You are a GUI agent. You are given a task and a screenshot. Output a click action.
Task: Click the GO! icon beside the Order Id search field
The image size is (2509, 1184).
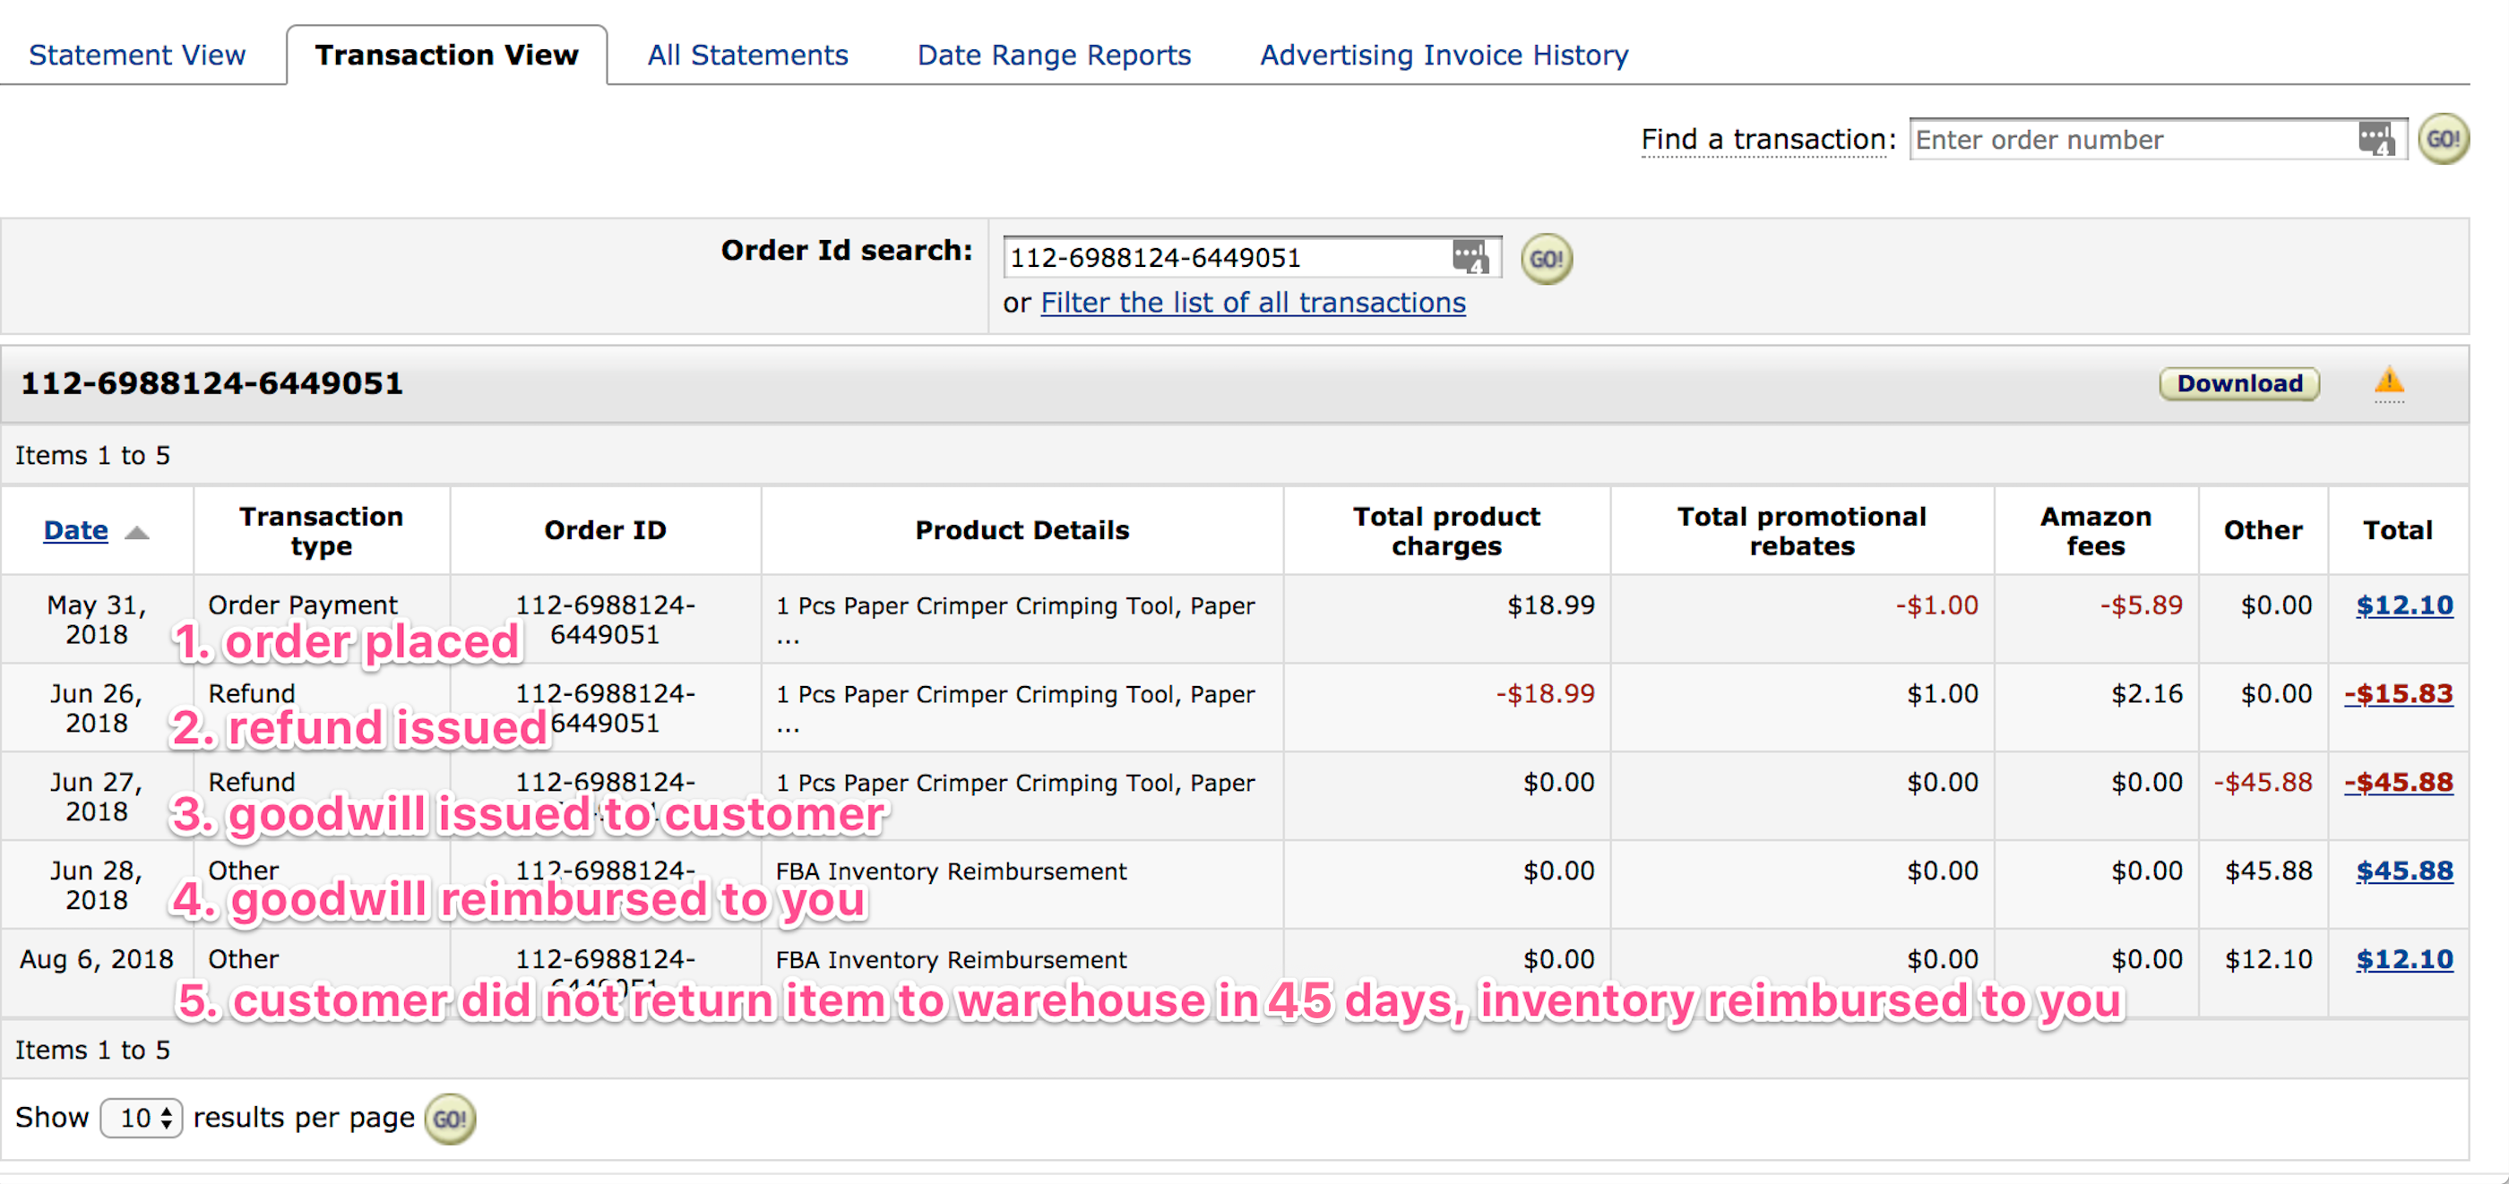(1546, 258)
